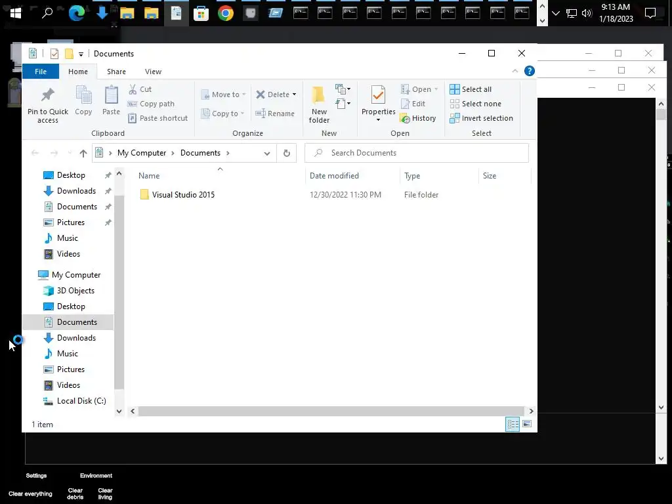The width and height of the screenshot is (672, 504).
Task: Open Google Chrome from the taskbar
Action: pos(226,13)
